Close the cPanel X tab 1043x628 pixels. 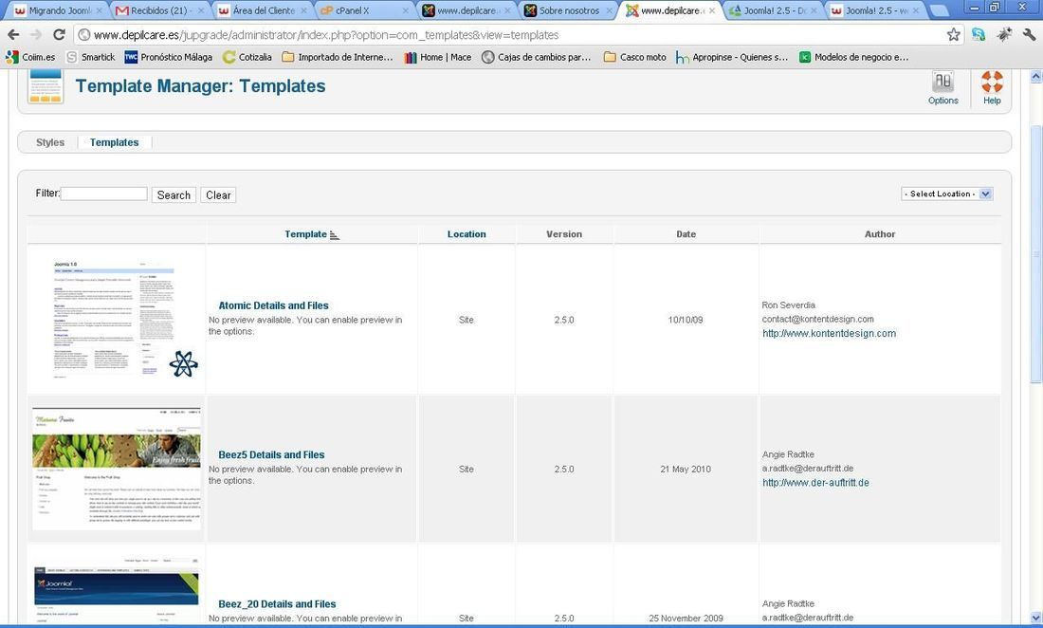(405, 10)
